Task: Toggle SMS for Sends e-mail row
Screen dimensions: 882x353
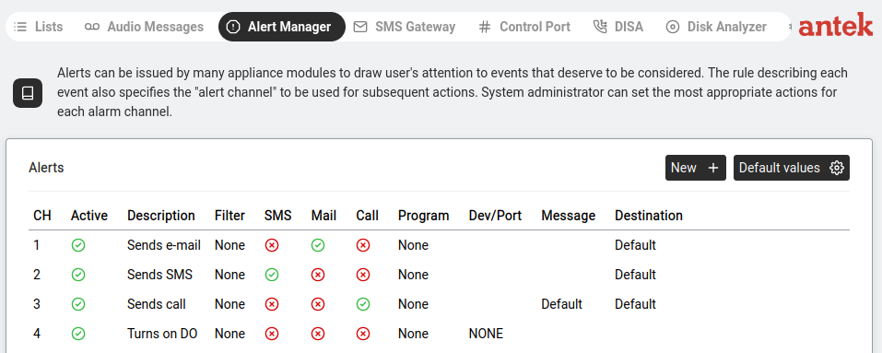Action: (x=272, y=245)
